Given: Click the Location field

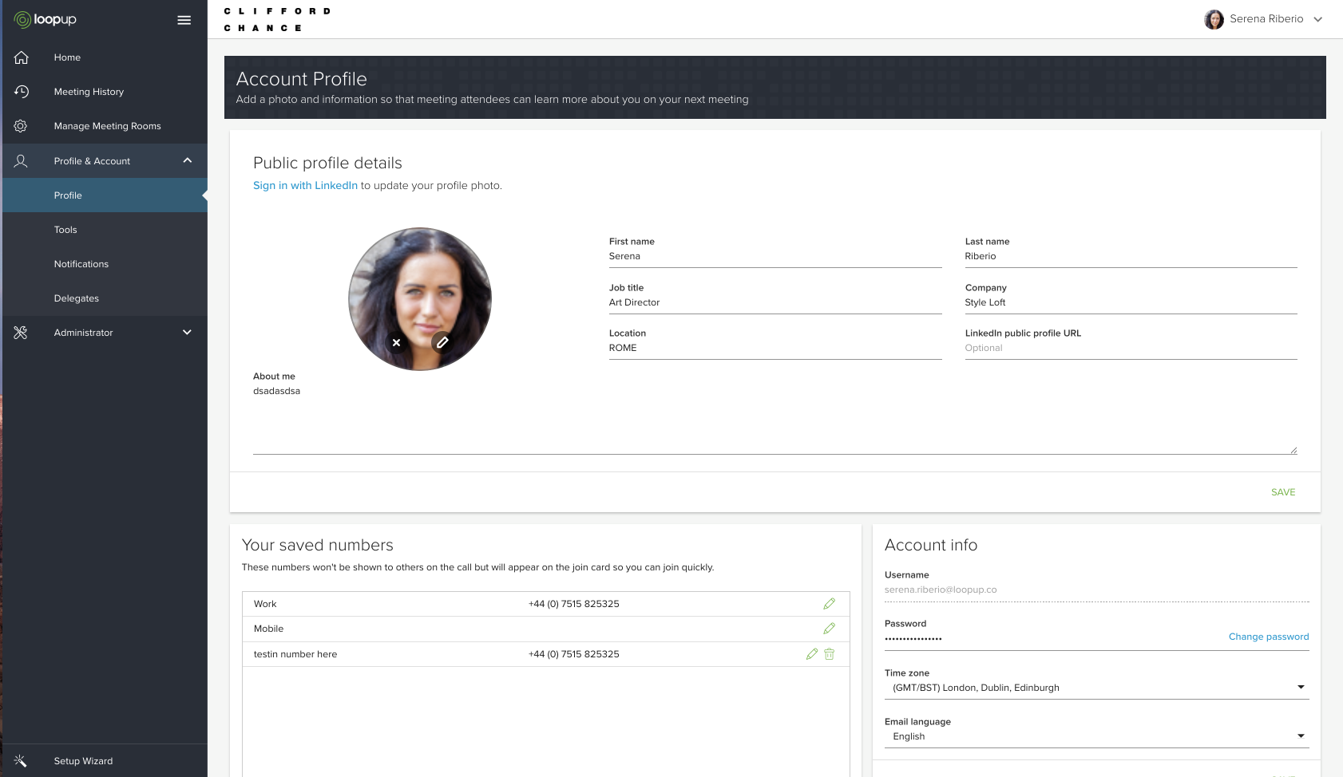Looking at the screenshot, I should (x=775, y=349).
